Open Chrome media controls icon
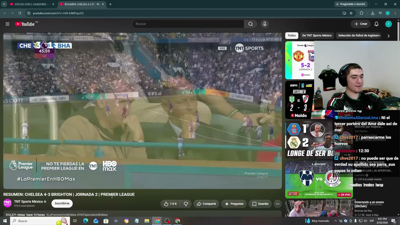The image size is (400, 225). tap(380, 13)
